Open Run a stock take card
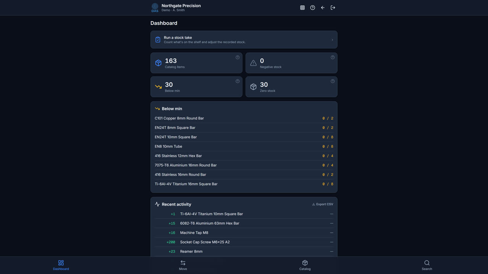 point(244,40)
